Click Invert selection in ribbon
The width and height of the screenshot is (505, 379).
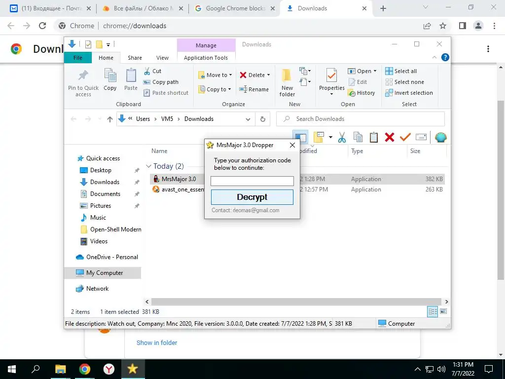409,93
